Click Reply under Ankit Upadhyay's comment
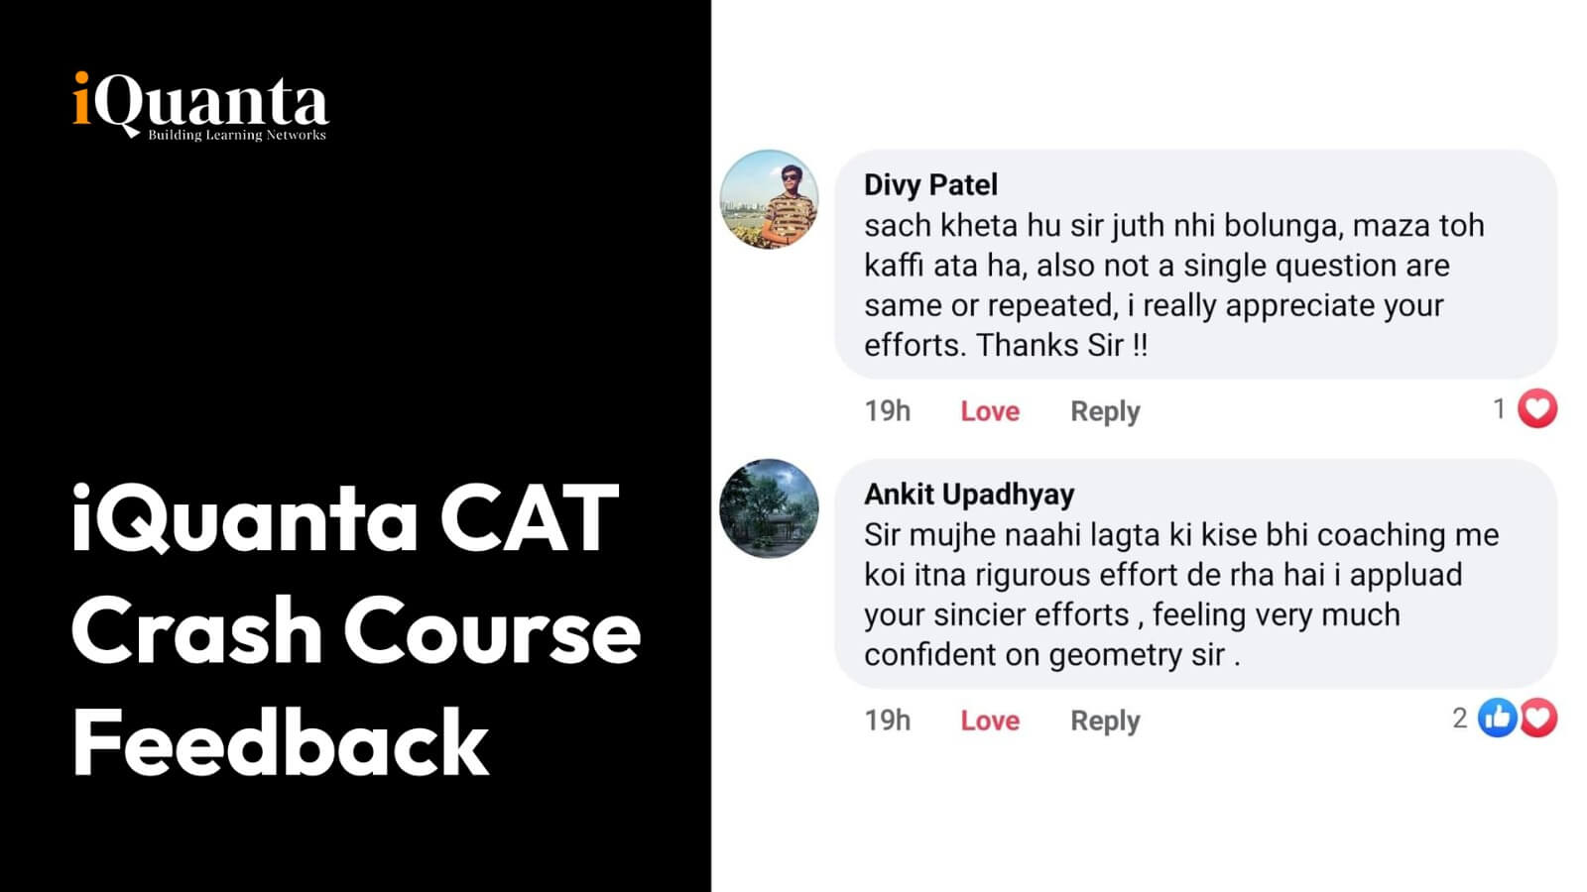 tap(1105, 721)
